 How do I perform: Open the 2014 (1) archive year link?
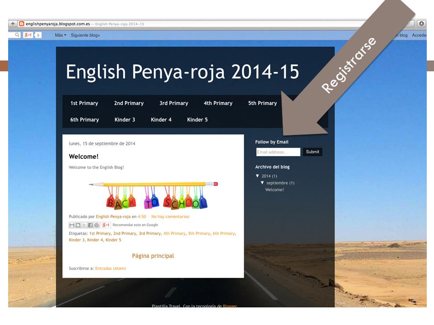tap(269, 176)
